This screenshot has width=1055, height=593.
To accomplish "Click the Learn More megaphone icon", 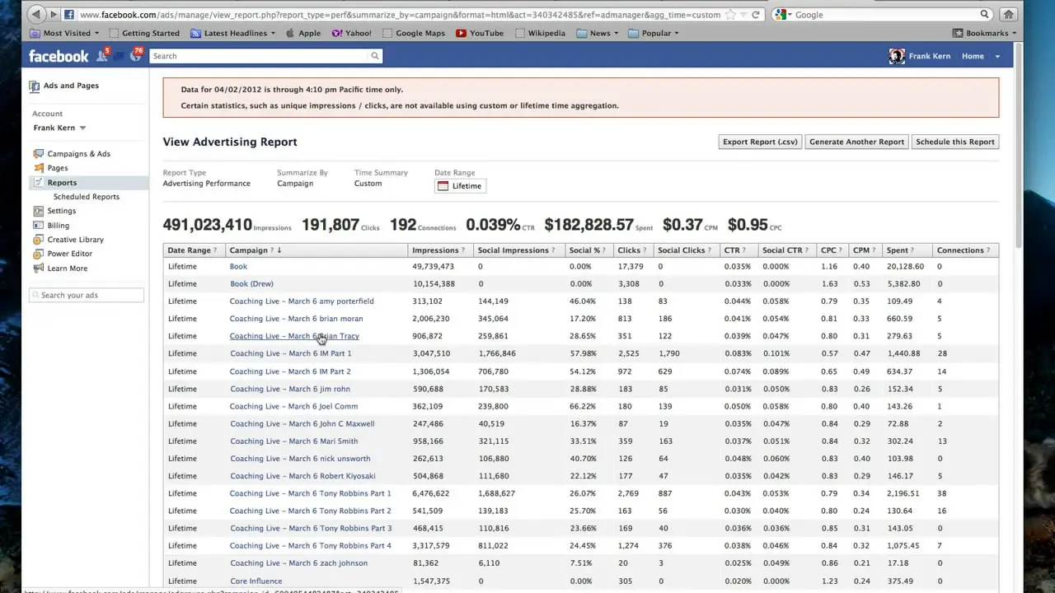I will pos(38,268).
